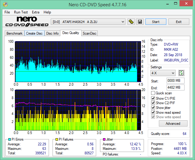
Task: Uncheck Show C1/PIE
Action: (153, 98)
